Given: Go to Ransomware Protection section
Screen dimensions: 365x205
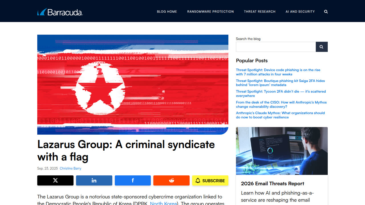Looking at the screenshot, I should 210,12.
